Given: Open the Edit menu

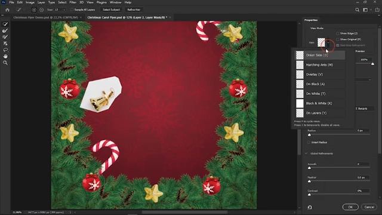Looking at the screenshot, I should [x=20, y=2].
